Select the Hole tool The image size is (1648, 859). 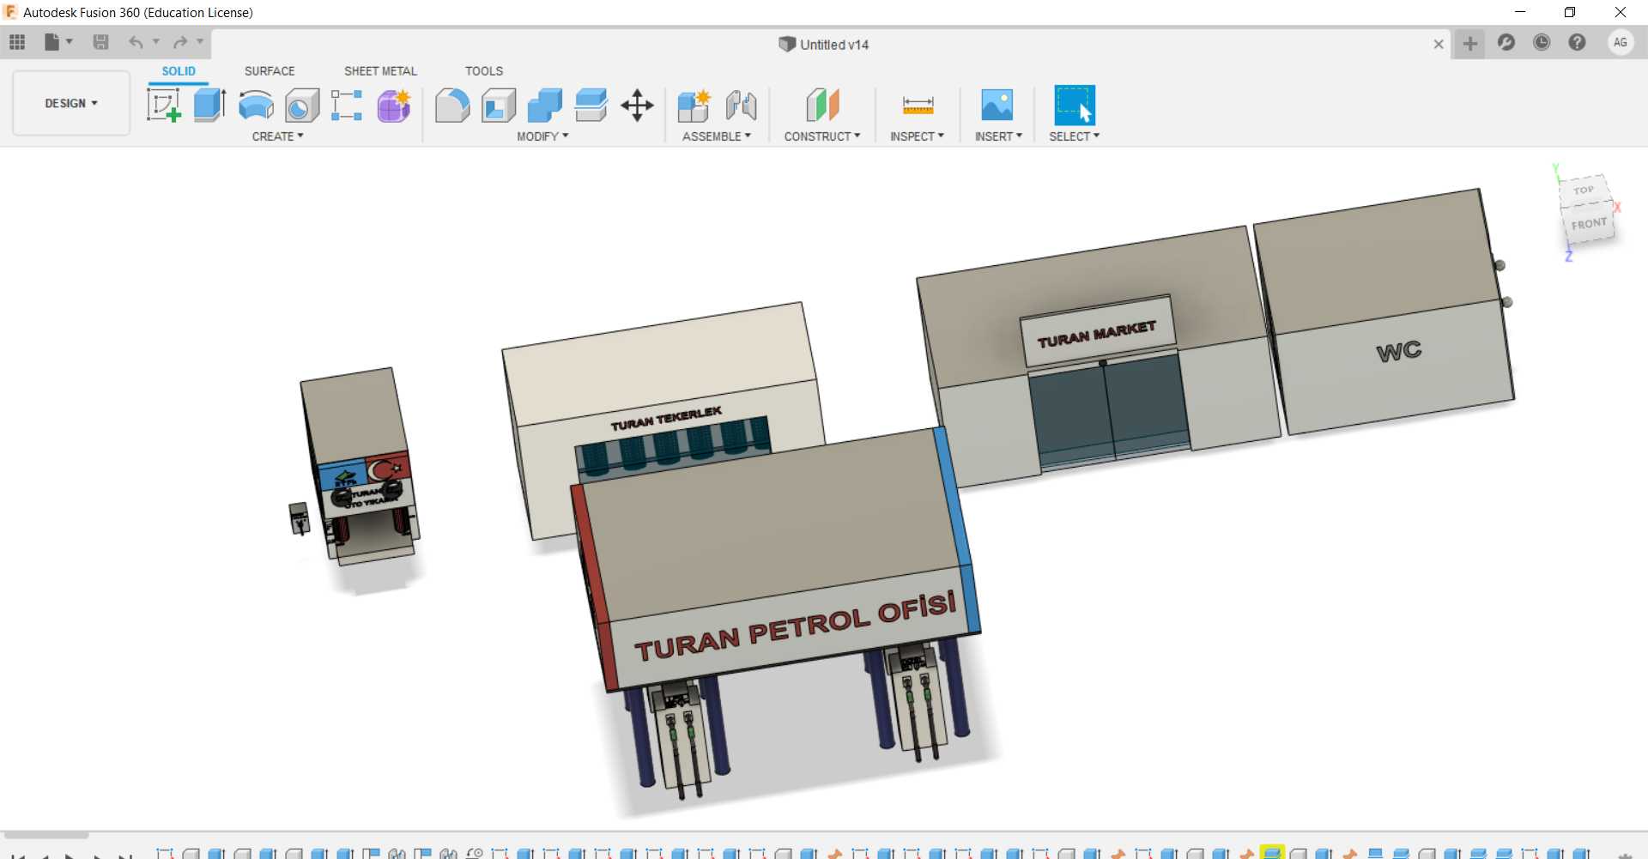coord(302,106)
